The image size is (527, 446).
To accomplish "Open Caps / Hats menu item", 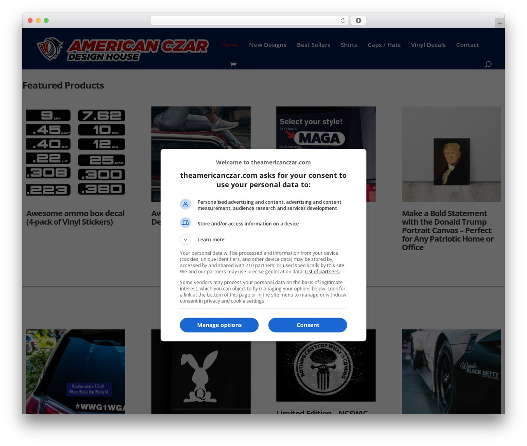I will pyautogui.click(x=384, y=45).
